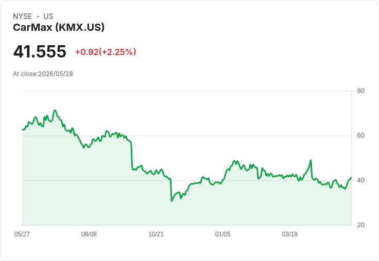Click the CarMax (KMX.US) stock title
The image size is (379, 261).
(x=59, y=27)
